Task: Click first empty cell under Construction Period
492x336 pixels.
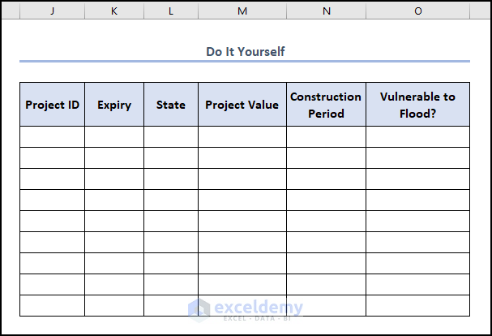Action: 326,136
